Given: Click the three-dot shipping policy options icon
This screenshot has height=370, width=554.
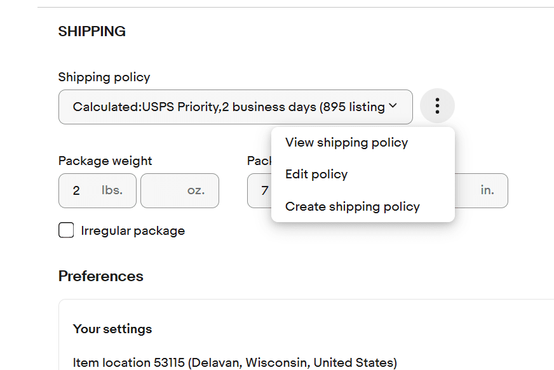Looking at the screenshot, I should click(x=437, y=106).
